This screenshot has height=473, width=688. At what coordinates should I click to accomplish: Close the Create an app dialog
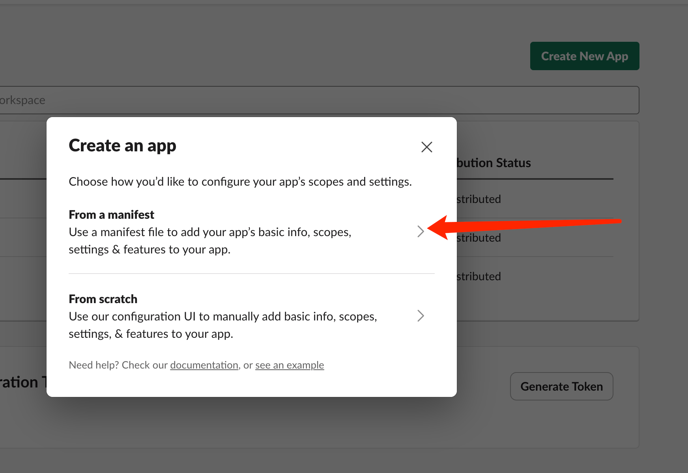[x=426, y=147]
